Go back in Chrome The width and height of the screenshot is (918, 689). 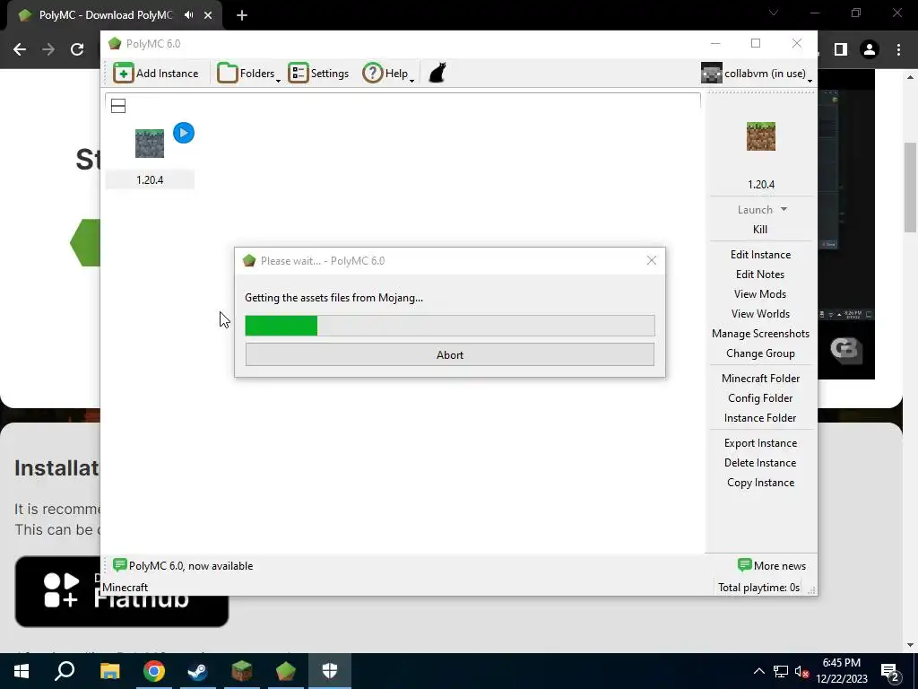click(20, 49)
